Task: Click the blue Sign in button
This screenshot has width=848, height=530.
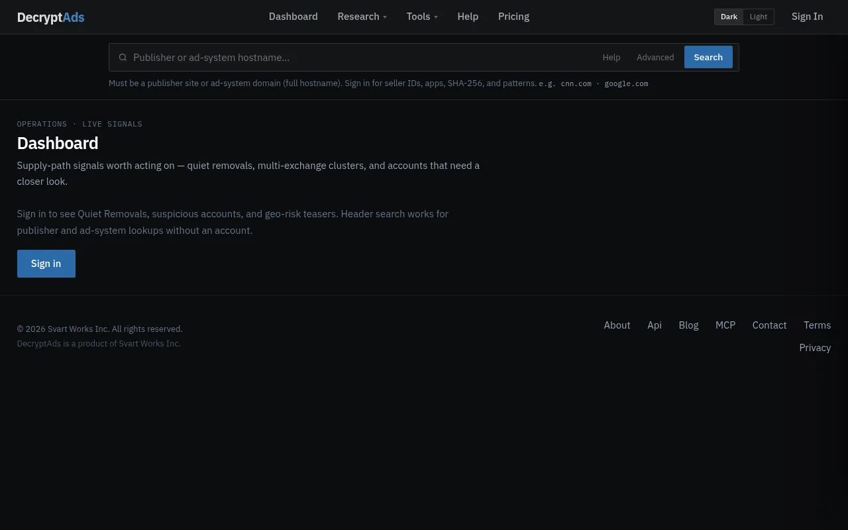Action: (x=46, y=264)
